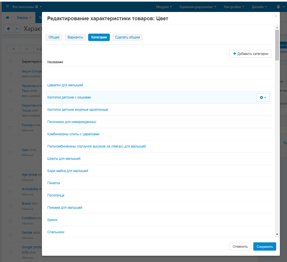Open the Дизайн menu

[259, 7]
